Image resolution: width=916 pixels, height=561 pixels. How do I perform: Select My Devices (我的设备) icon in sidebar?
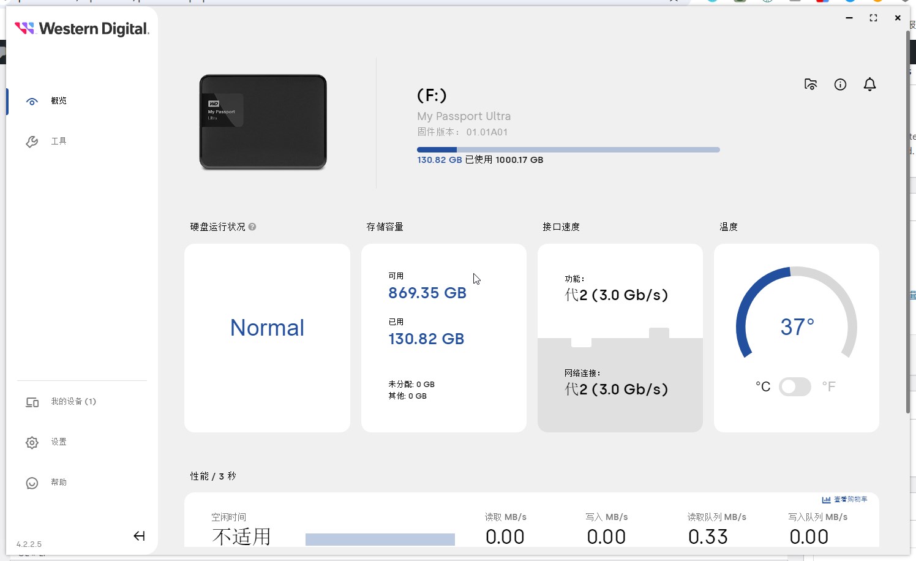pyautogui.click(x=32, y=402)
